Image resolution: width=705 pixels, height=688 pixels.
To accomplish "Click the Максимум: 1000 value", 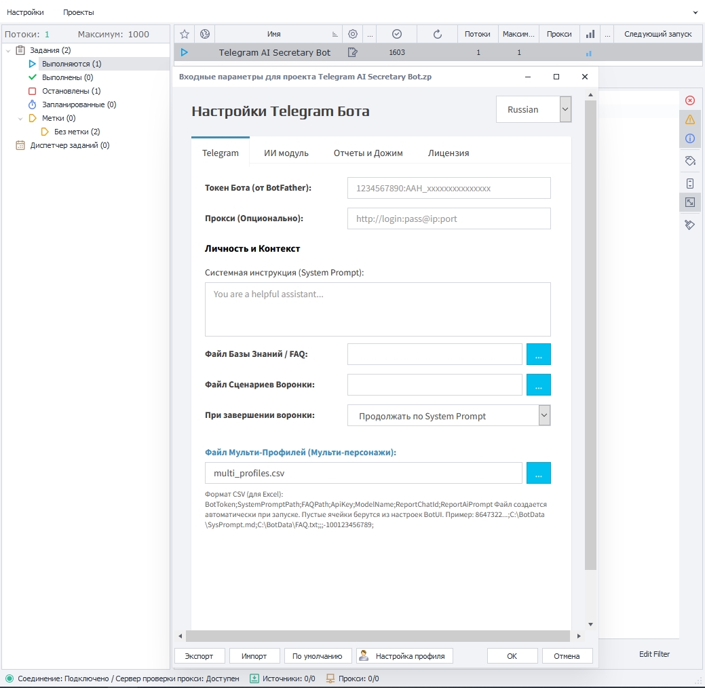I will [113, 34].
